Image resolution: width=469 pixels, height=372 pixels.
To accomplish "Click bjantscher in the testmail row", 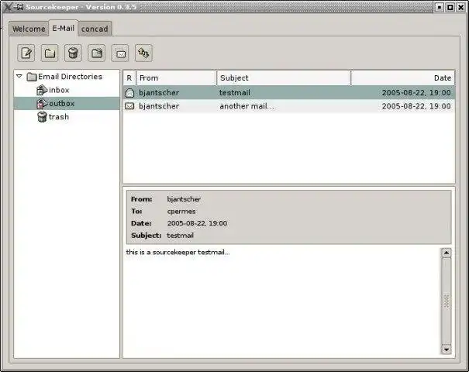I will coord(159,93).
